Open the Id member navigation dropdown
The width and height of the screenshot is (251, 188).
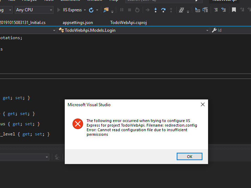tap(231, 30)
